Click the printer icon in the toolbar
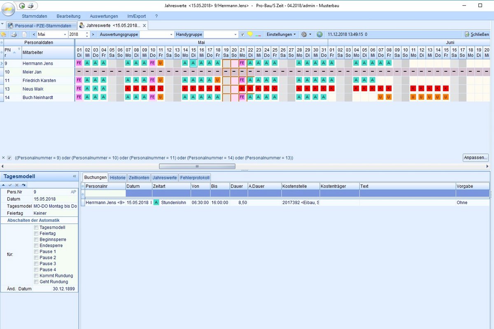494x329 pixels. (x=14, y=35)
